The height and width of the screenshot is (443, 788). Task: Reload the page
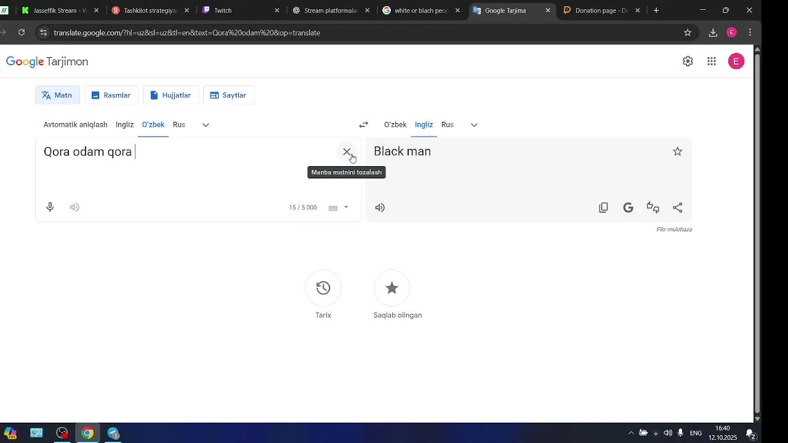[22, 33]
